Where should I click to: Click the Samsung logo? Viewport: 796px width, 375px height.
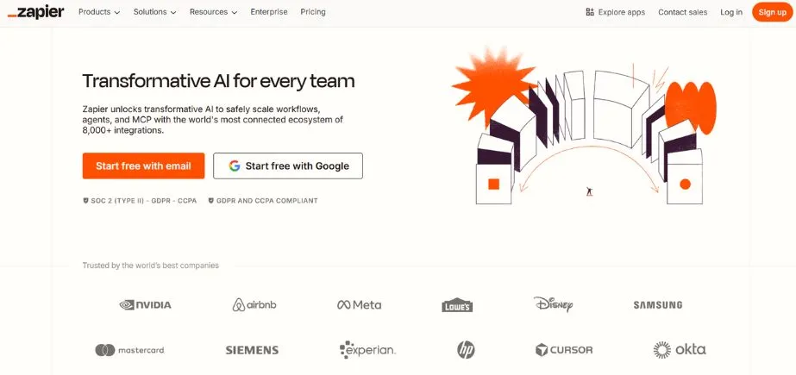[x=658, y=305]
